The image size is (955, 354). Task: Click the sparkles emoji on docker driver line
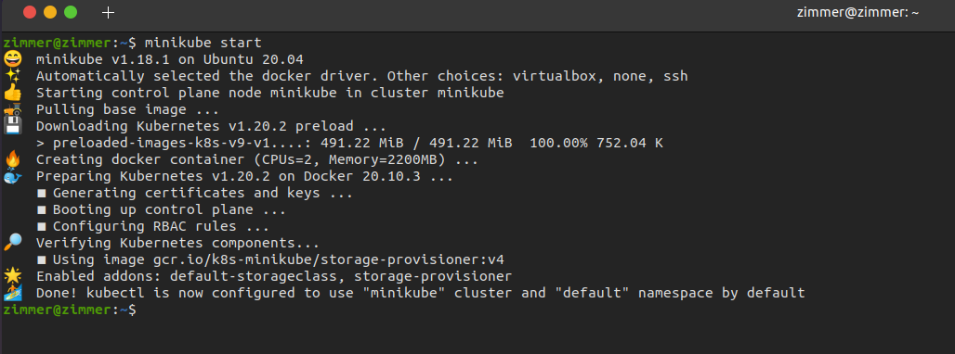click(x=12, y=76)
